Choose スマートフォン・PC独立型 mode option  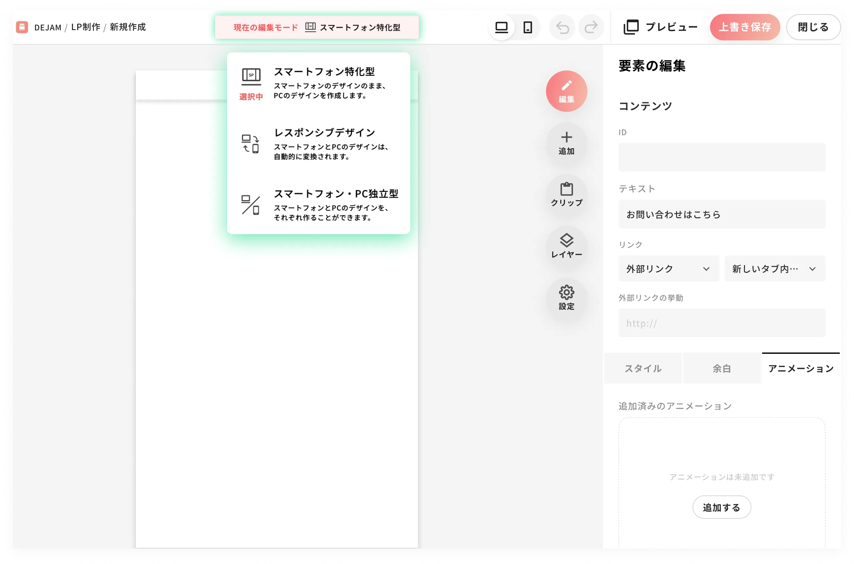318,205
